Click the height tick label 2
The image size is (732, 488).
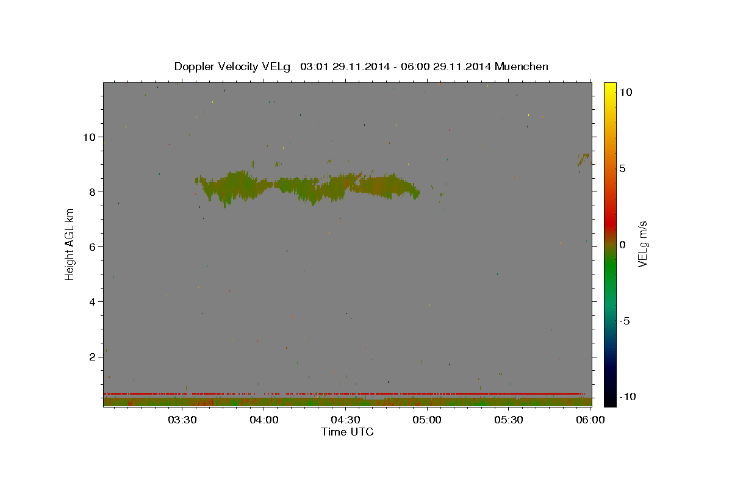click(93, 357)
